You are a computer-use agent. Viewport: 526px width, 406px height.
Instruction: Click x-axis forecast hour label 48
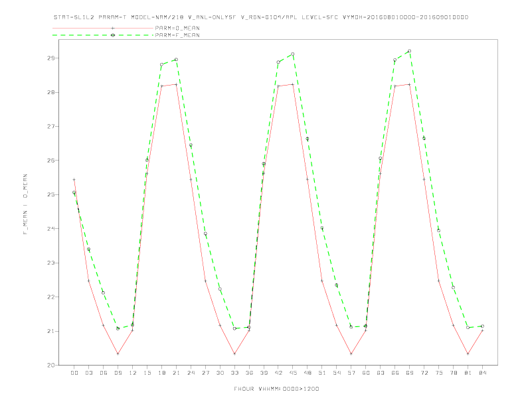[307, 373]
